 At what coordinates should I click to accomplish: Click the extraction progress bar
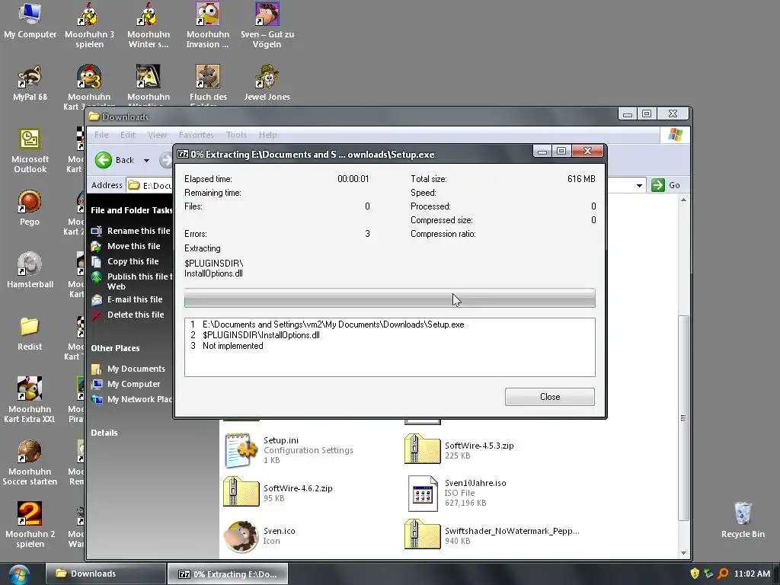pyautogui.click(x=389, y=298)
